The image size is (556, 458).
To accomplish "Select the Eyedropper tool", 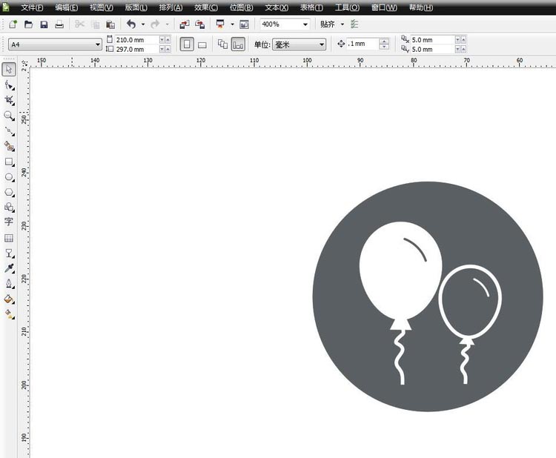I will (9, 268).
